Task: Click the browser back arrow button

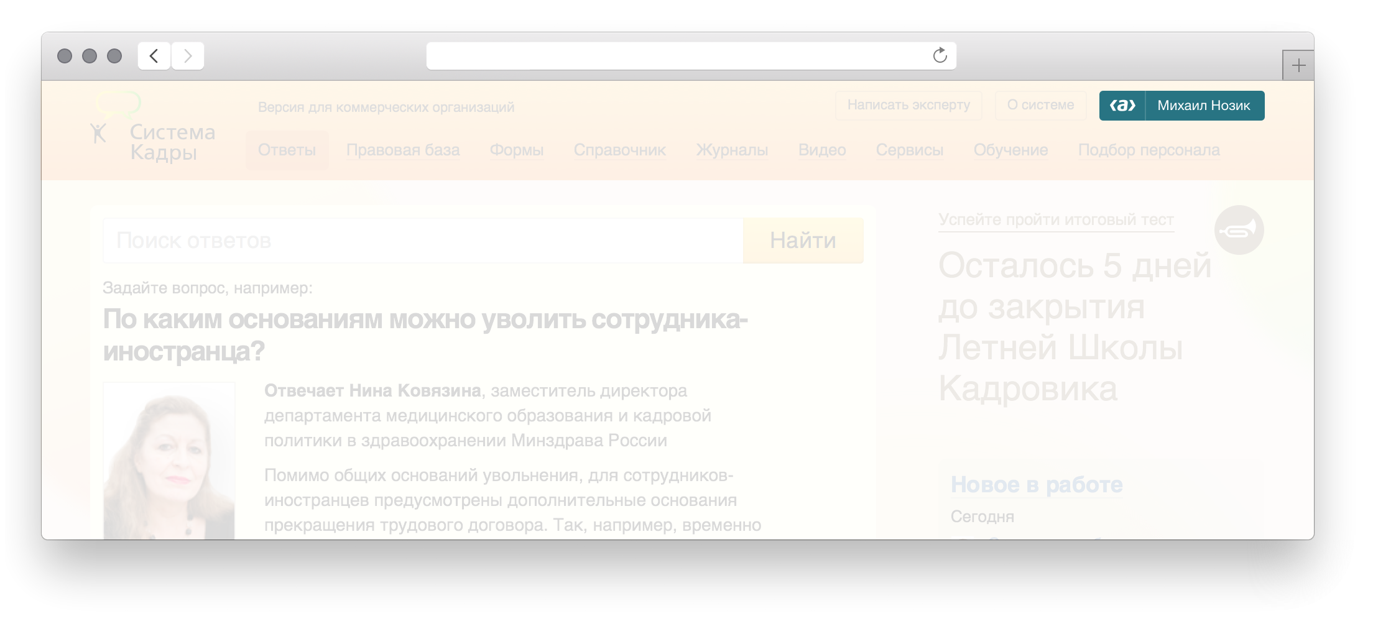Action: 154,57
